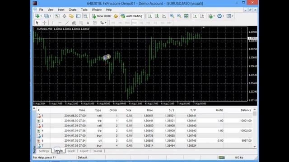The image size is (289, 162).
Task: Select the Text drawing tool (A)
Action: tap(88, 23)
